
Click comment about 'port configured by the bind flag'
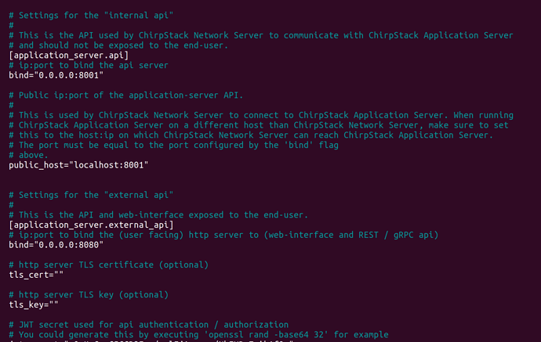tap(173, 145)
